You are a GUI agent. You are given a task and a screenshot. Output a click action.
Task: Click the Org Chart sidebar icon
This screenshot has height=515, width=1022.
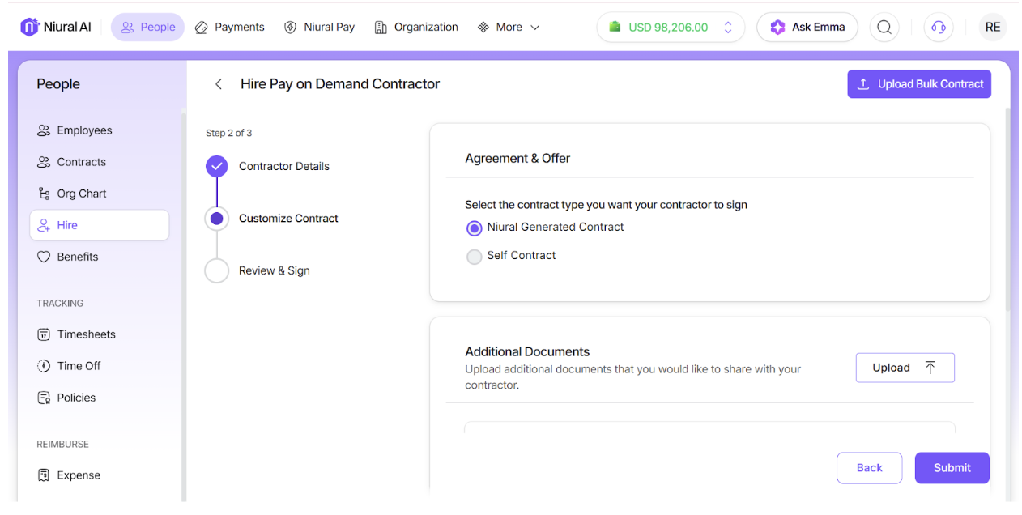[x=44, y=194]
